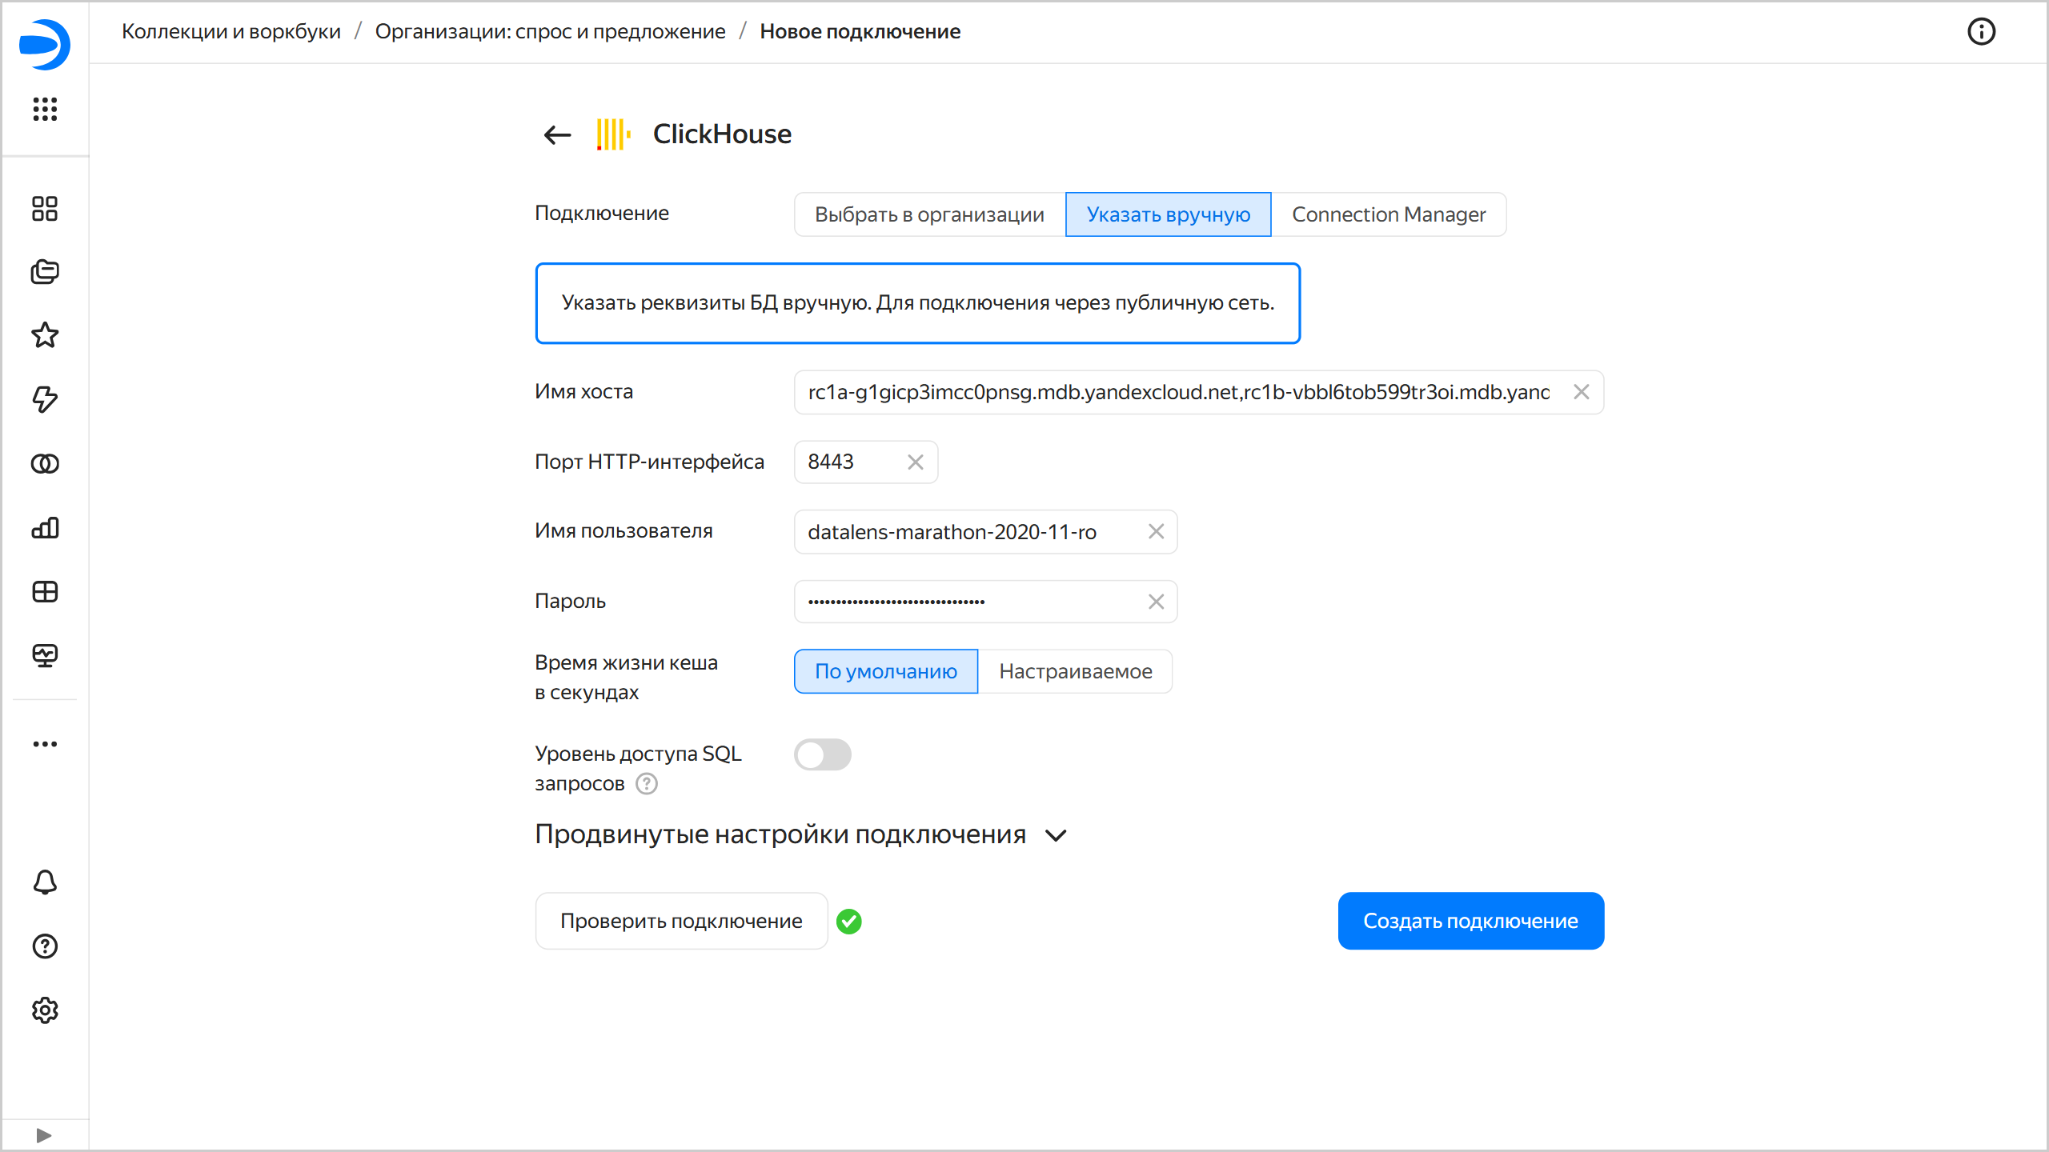Screen dimensions: 2049x1152
Task: Clear the host name field
Action: (1581, 392)
